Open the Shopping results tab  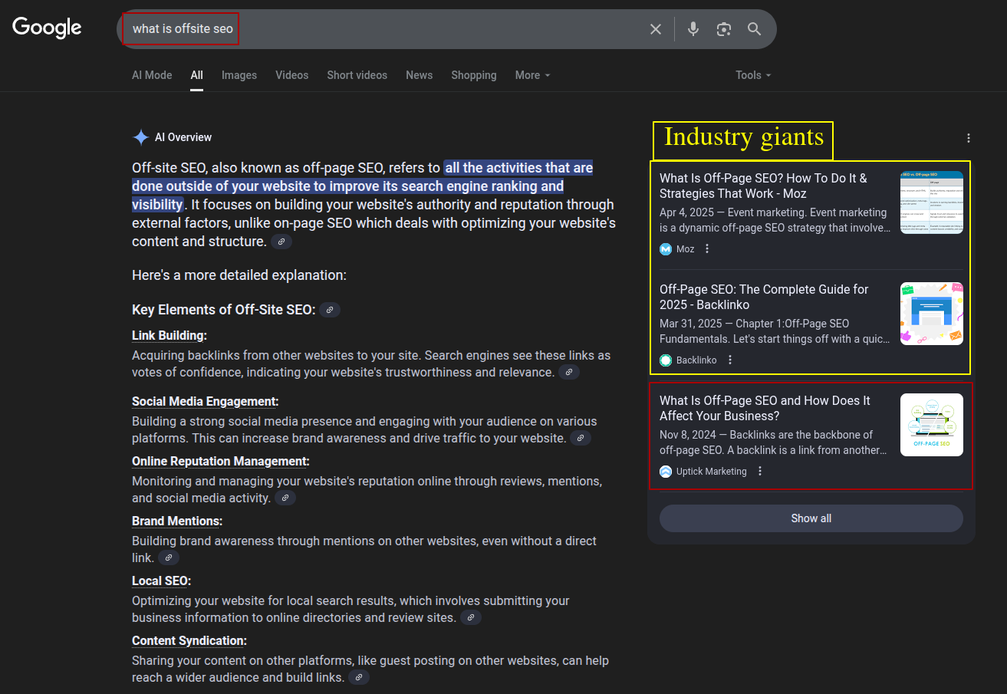click(x=473, y=75)
